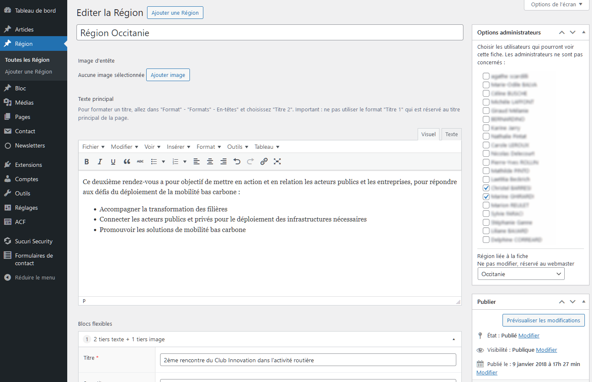
Task: Click the undo arrow icon
Action: click(x=237, y=161)
